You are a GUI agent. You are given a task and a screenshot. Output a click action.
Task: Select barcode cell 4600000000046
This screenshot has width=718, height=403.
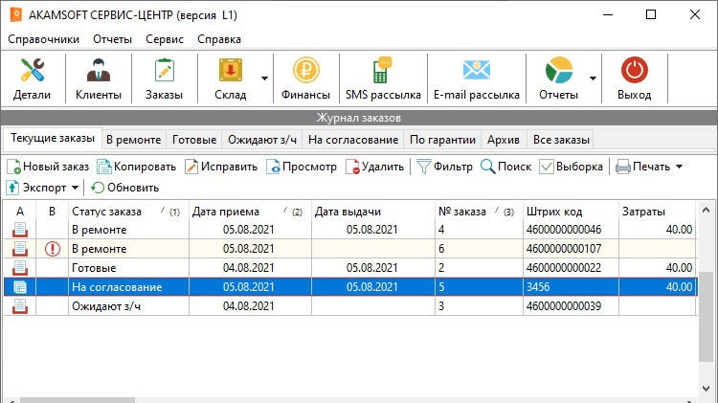coord(571,230)
